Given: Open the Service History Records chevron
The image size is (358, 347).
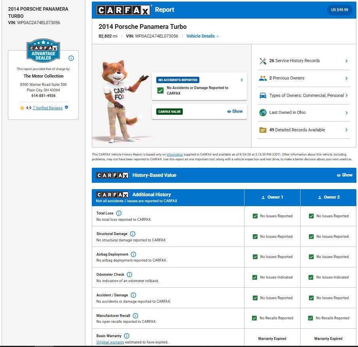Looking at the screenshot, I should pyautogui.click(x=347, y=61).
